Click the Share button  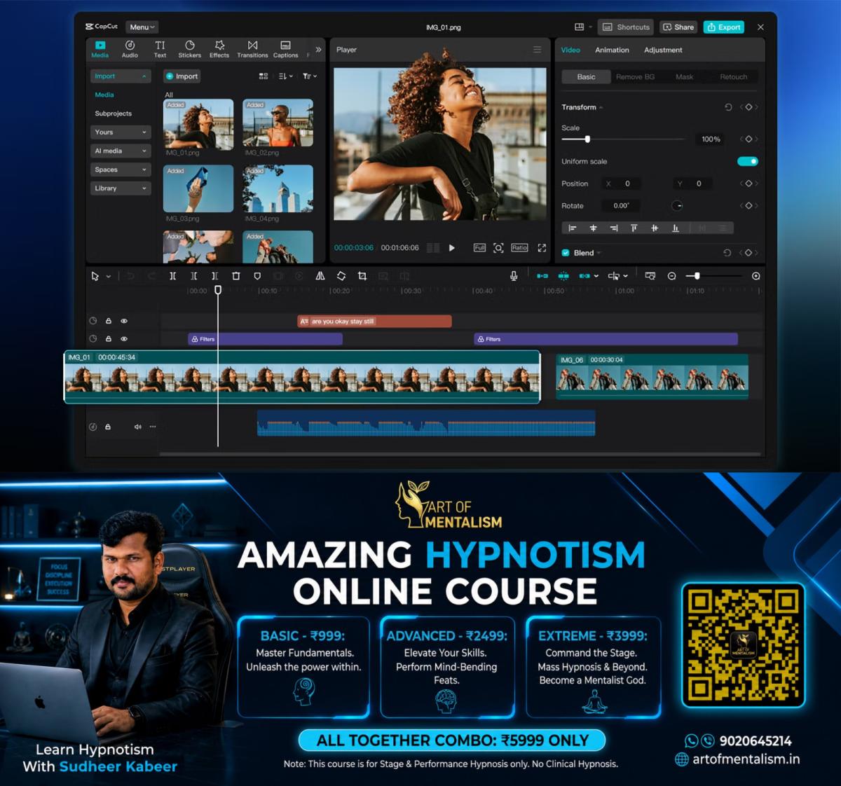tap(678, 27)
